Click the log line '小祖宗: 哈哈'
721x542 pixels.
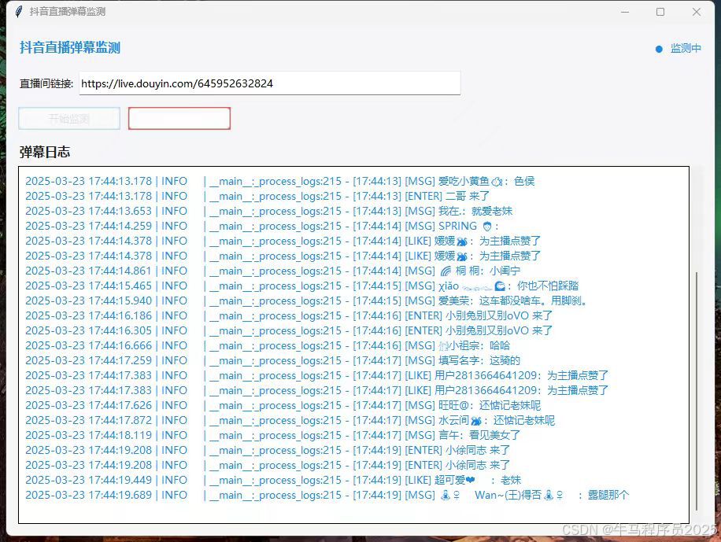click(268, 345)
